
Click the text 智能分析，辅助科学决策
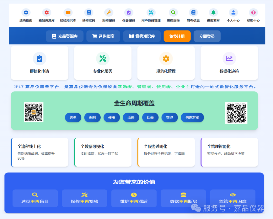(x=226, y=154)
